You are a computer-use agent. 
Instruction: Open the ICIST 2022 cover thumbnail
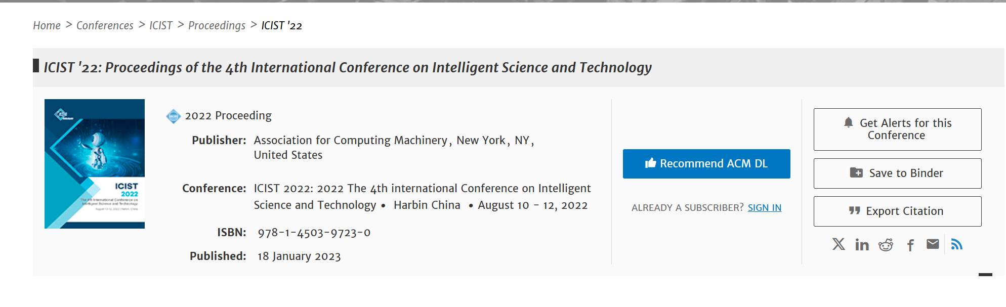95,164
